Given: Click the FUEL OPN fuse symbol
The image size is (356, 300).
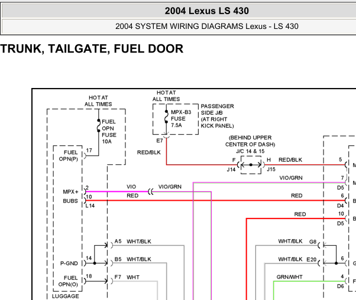Looking at the screenshot, I should [99, 125].
